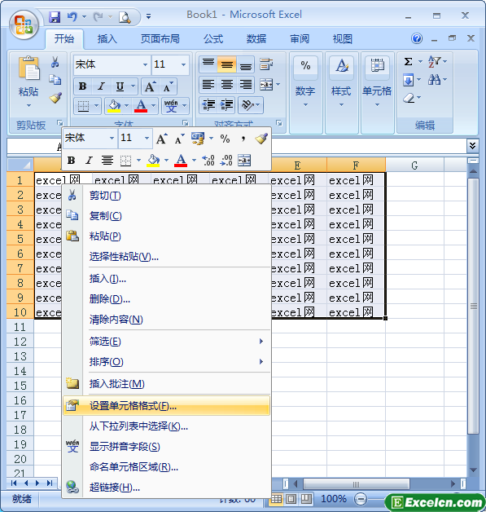This screenshot has height=512, width=486.
Task: Select the ribbon Format Painter brush
Action: coord(55,97)
